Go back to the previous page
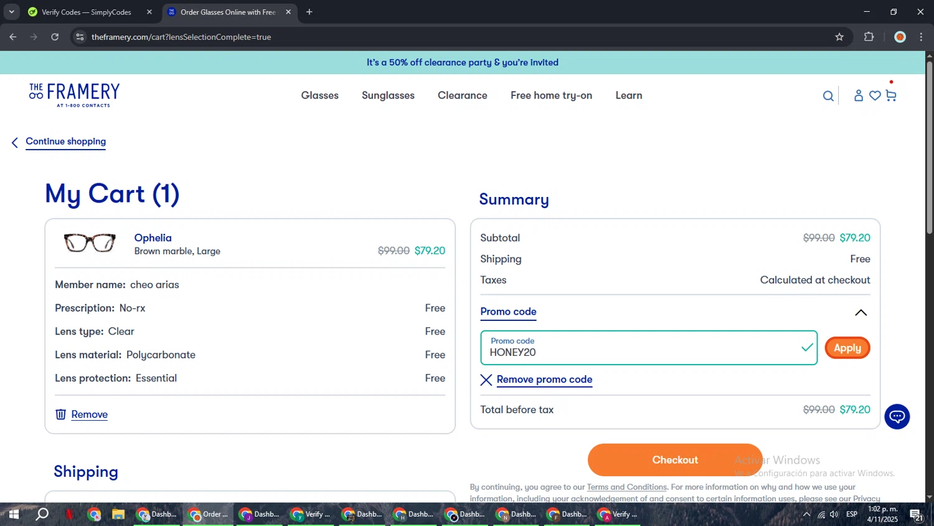Viewport: 934px width, 526px height. 13,37
